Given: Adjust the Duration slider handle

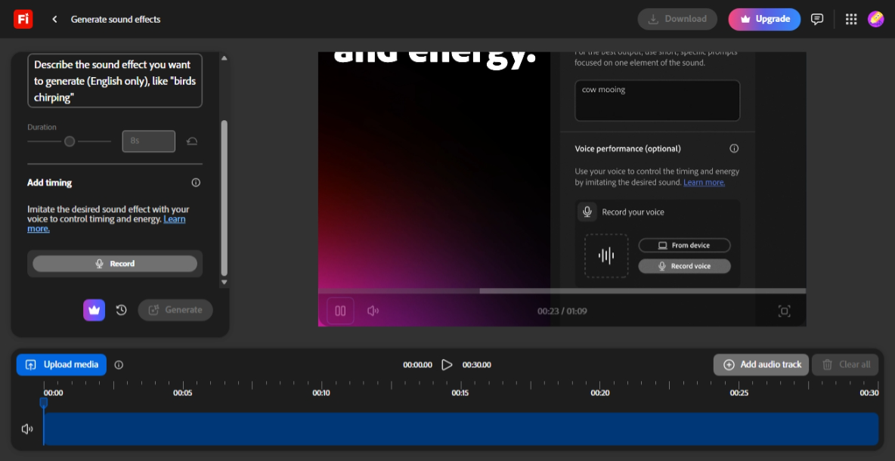Looking at the screenshot, I should [70, 141].
